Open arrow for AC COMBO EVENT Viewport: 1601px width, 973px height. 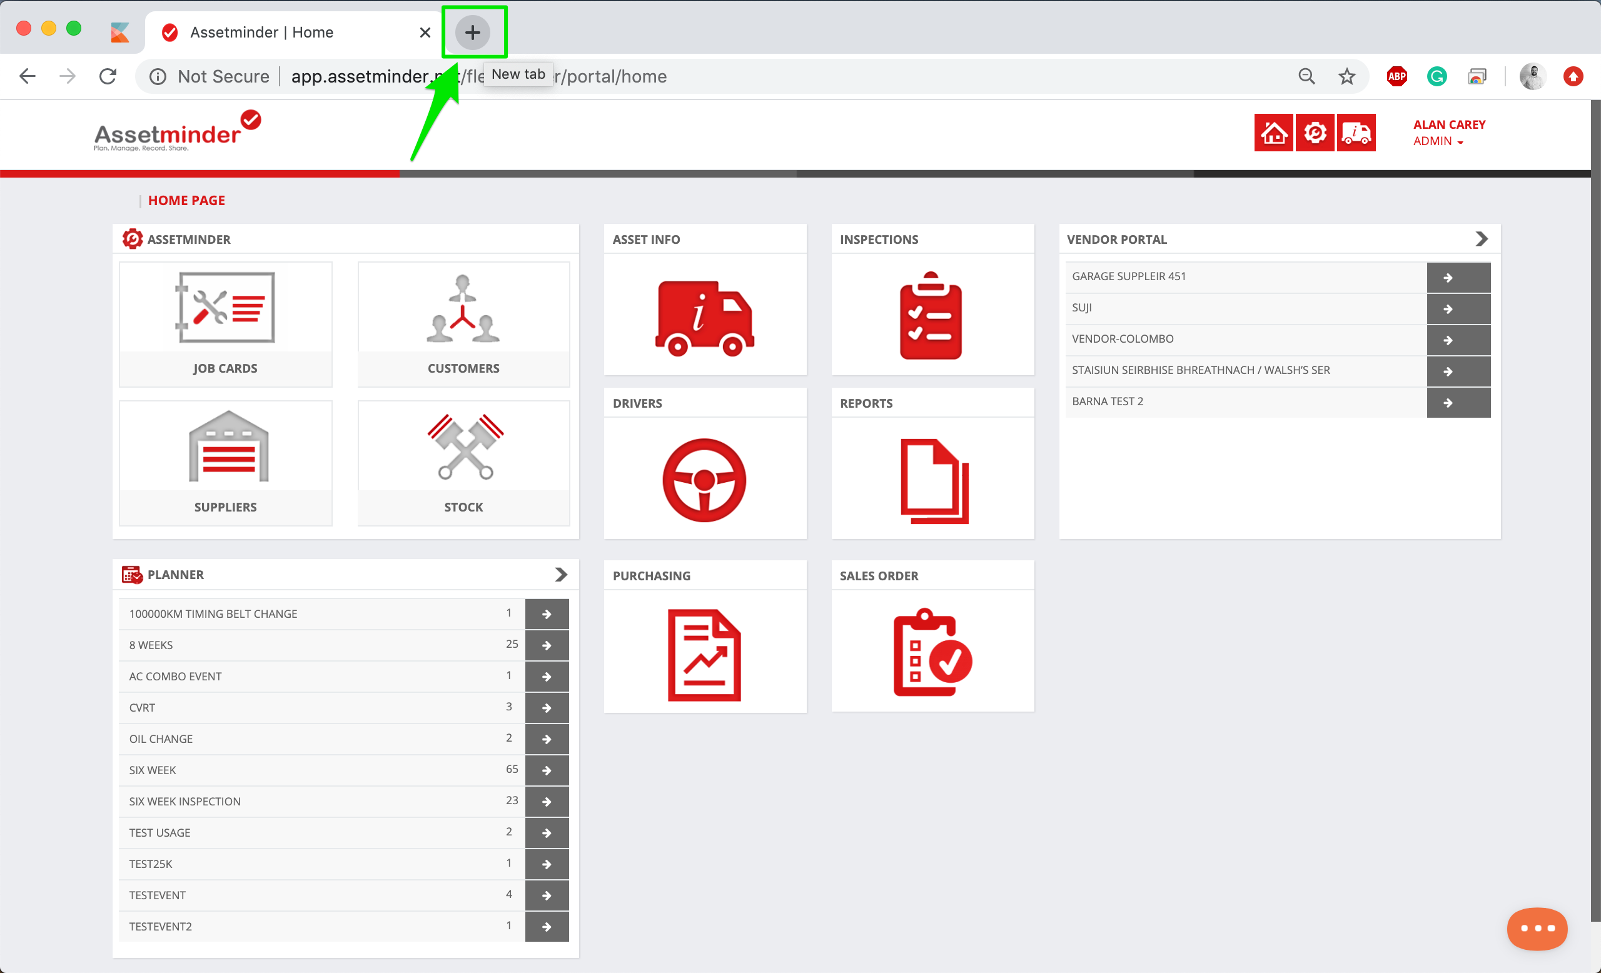click(547, 676)
